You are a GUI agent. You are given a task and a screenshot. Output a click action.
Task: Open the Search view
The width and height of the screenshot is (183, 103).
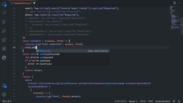pos(4,13)
